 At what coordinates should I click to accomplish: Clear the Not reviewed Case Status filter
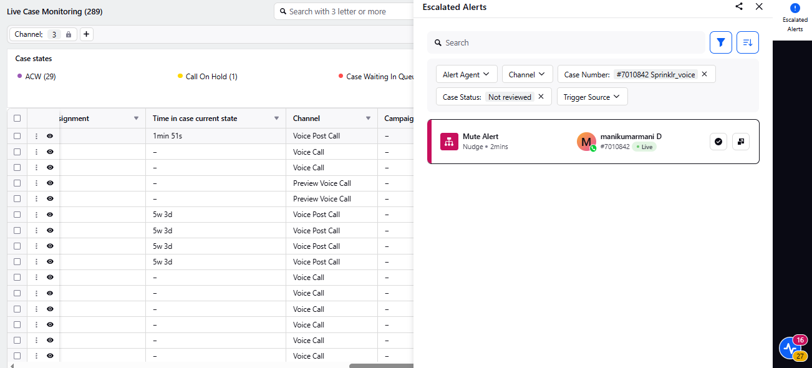pyautogui.click(x=541, y=97)
